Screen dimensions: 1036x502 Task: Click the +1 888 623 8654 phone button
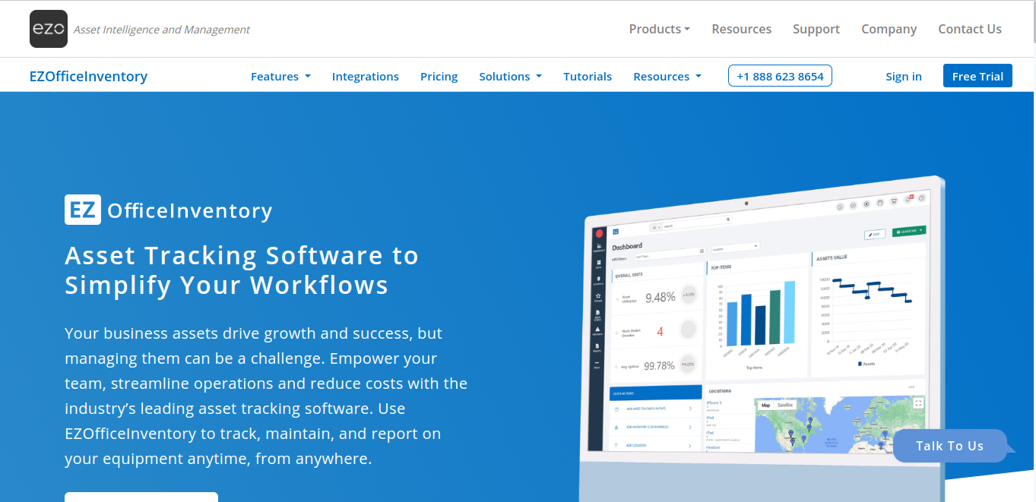pyautogui.click(x=780, y=76)
